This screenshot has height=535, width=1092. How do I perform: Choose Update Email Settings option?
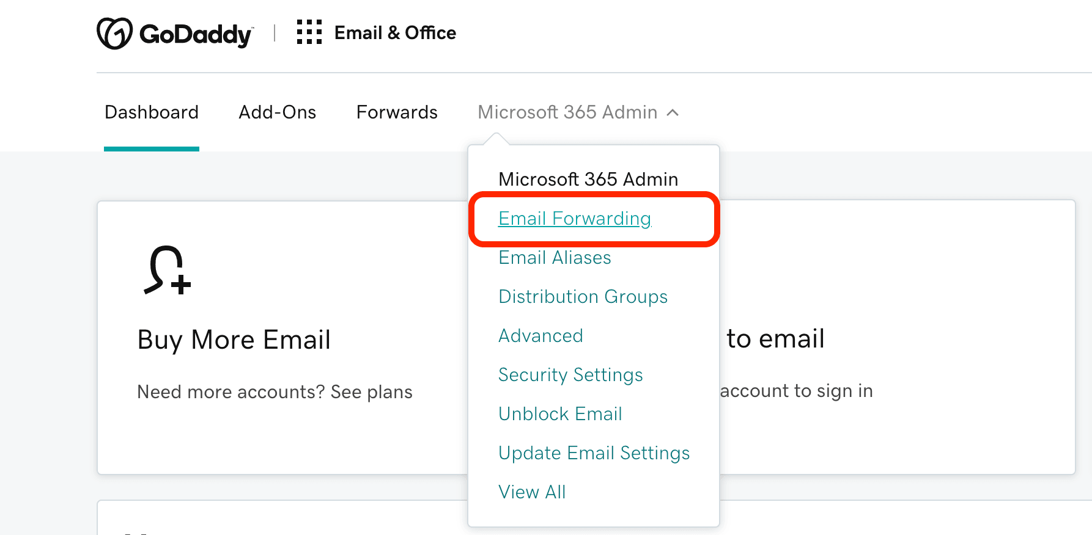(x=594, y=453)
